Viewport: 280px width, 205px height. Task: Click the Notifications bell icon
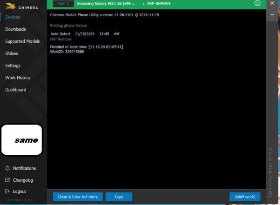7,168
